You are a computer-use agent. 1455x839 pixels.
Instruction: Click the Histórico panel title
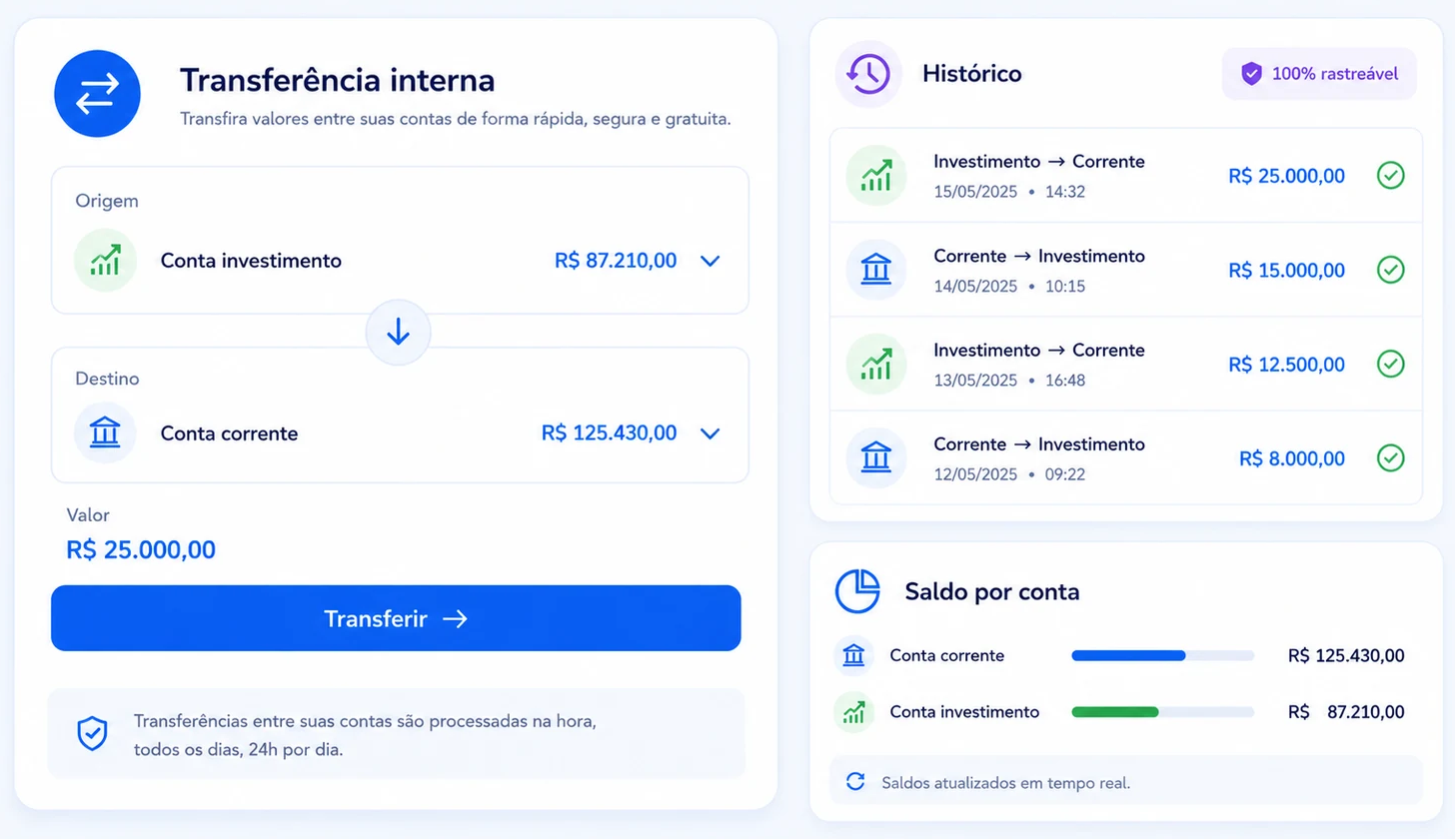click(972, 74)
